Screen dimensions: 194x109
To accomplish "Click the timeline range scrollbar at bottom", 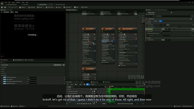I will pyautogui.click(x=125, y=104).
